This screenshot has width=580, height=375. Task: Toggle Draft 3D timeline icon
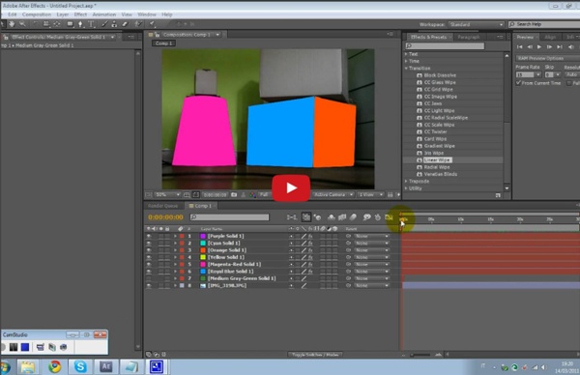pos(318,217)
